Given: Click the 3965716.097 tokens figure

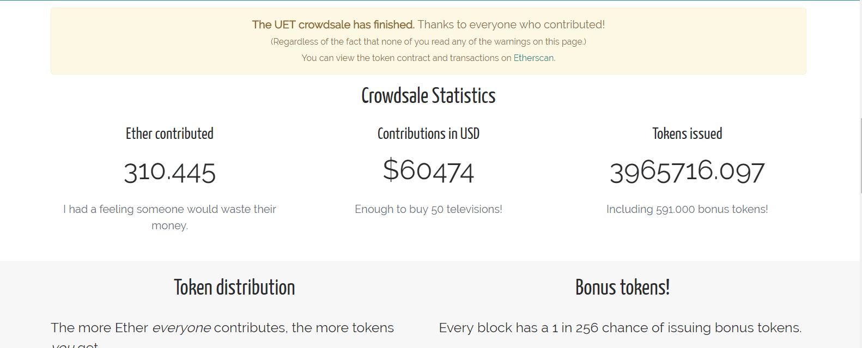Looking at the screenshot, I should pyautogui.click(x=687, y=172).
